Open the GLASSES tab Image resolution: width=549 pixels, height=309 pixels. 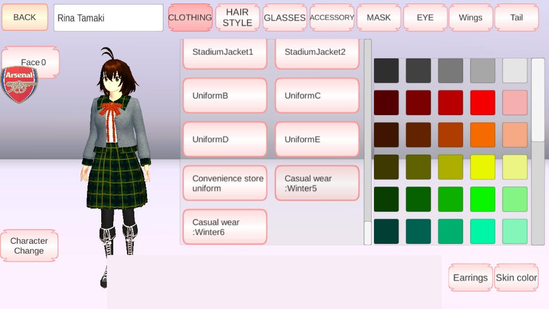tap(285, 18)
